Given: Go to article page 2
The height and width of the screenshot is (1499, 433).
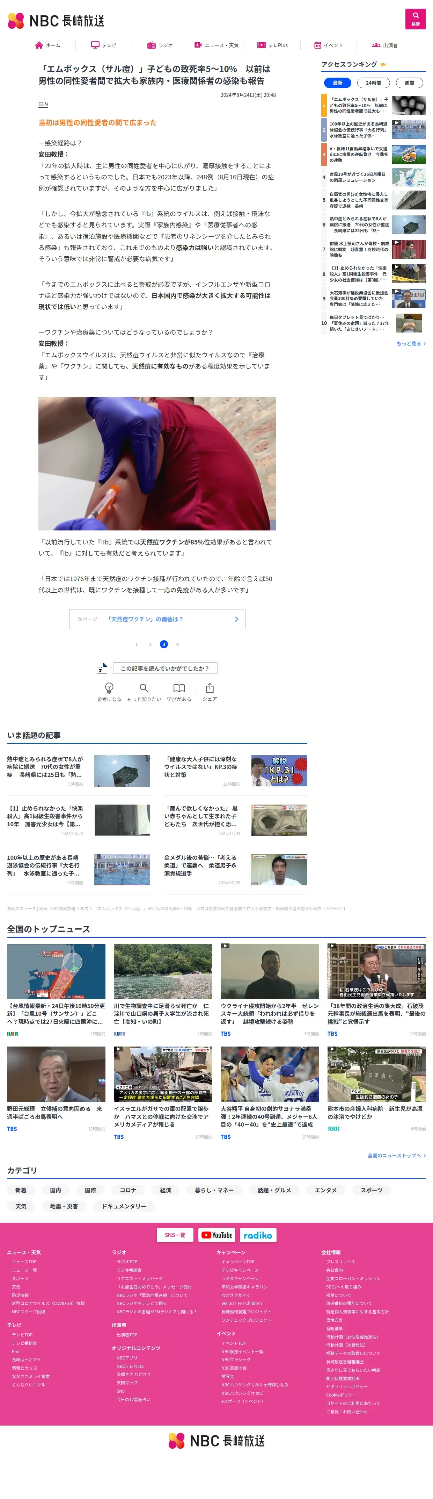Looking at the screenshot, I should point(150,645).
